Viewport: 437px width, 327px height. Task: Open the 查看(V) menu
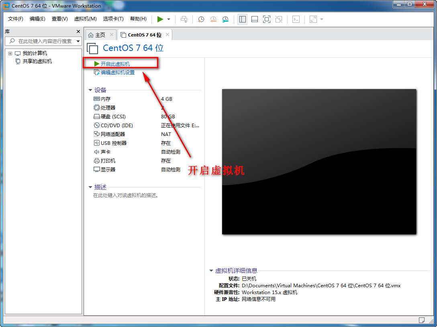point(59,19)
